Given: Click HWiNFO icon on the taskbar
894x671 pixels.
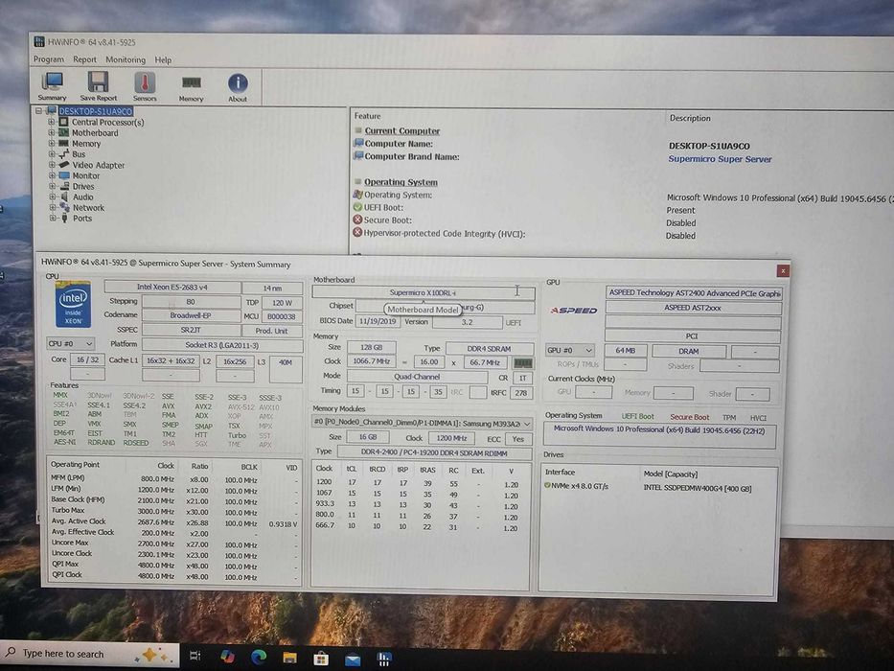Looking at the screenshot, I should coord(383,660).
